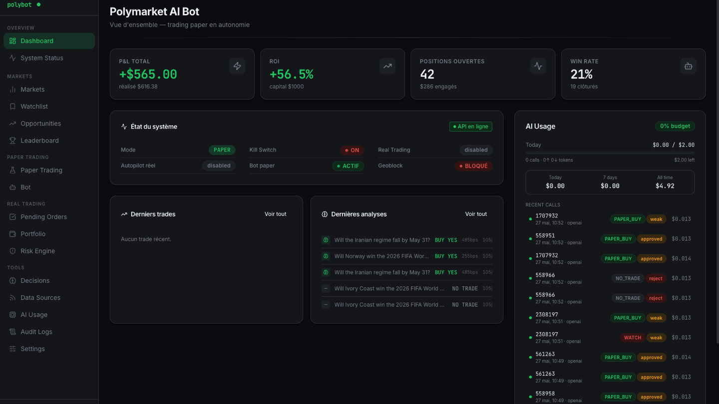Open System Status page

(x=49, y=58)
